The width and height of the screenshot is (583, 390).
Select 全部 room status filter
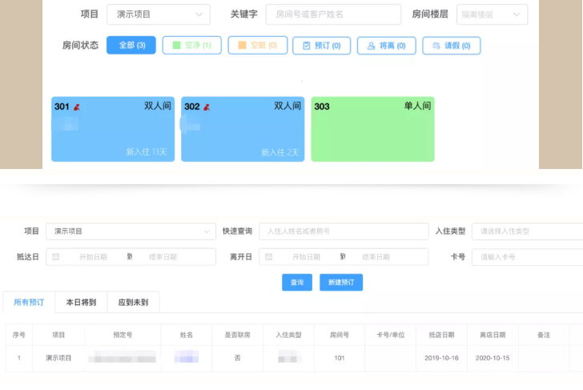pyautogui.click(x=131, y=46)
